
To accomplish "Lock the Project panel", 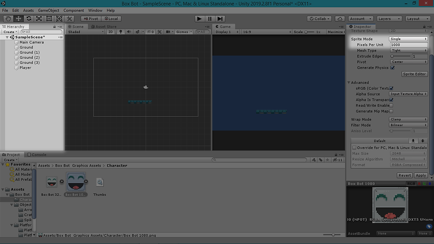I will click(x=336, y=155).
